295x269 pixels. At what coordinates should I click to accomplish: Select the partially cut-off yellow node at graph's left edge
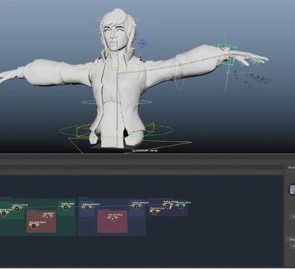pos(4,213)
